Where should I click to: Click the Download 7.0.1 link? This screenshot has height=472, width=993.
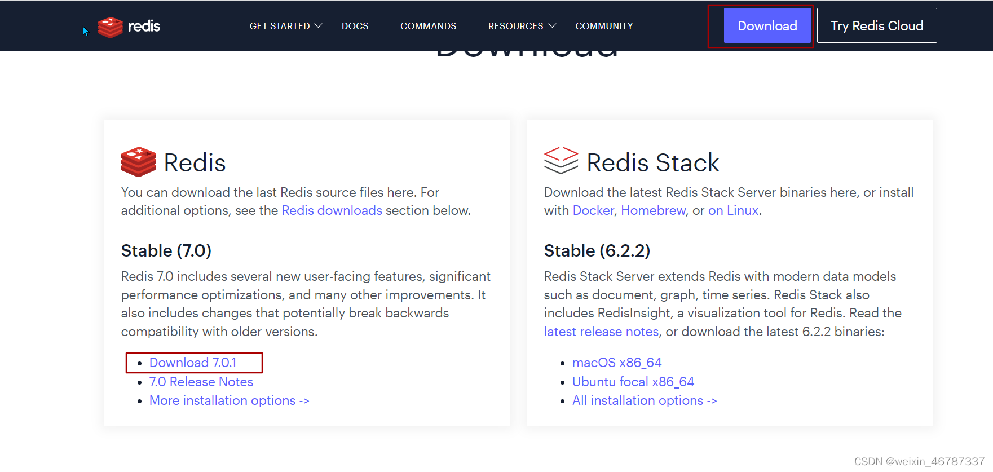coord(193,363)
